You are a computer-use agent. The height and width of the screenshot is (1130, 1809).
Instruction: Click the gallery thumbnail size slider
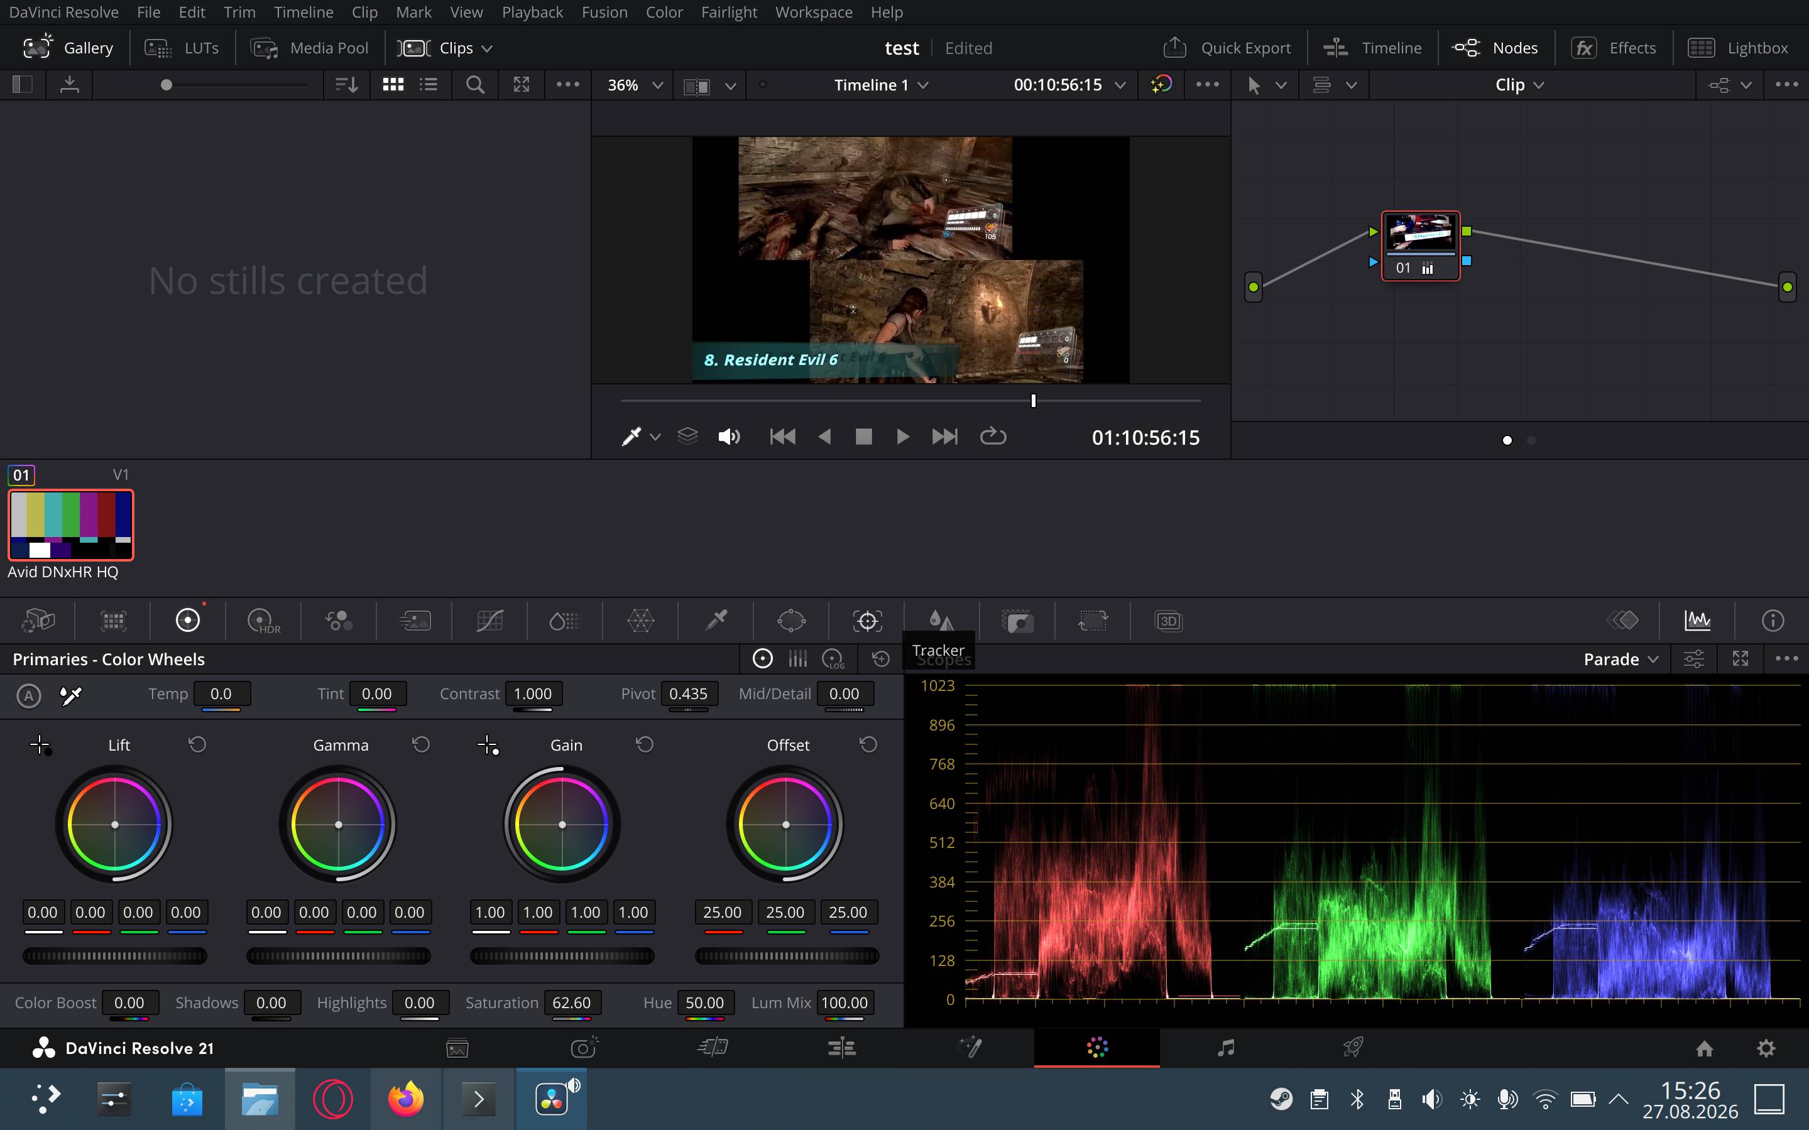click(x=236, y=85)
